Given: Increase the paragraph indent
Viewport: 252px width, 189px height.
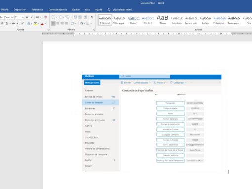Looking at the screenshot, I should tap(80, 17).
